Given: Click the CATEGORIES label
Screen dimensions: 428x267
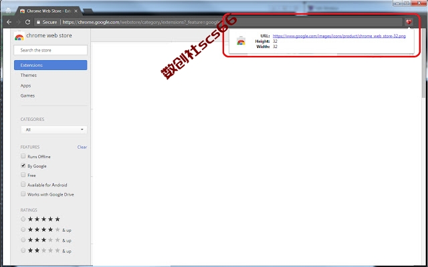Looking at the screenshot, I should coord(32,119).
